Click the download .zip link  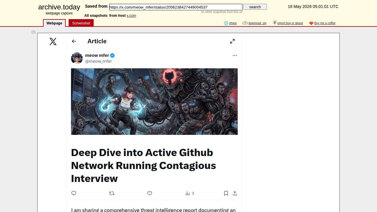[x=257, y=23]
